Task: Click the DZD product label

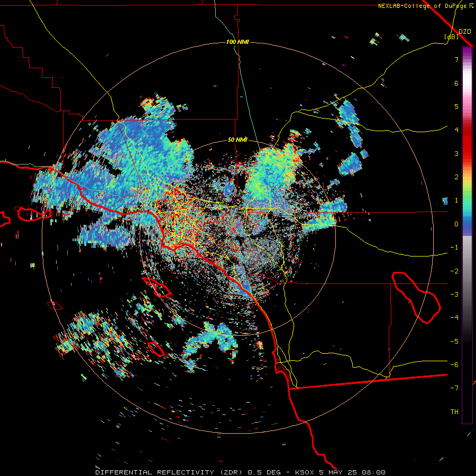Action: pyautogui.click(x=464, y=31)
